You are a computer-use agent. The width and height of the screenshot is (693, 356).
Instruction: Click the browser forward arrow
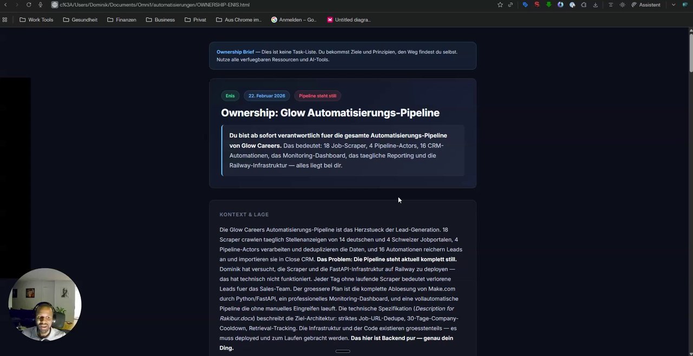click(17, 5)
